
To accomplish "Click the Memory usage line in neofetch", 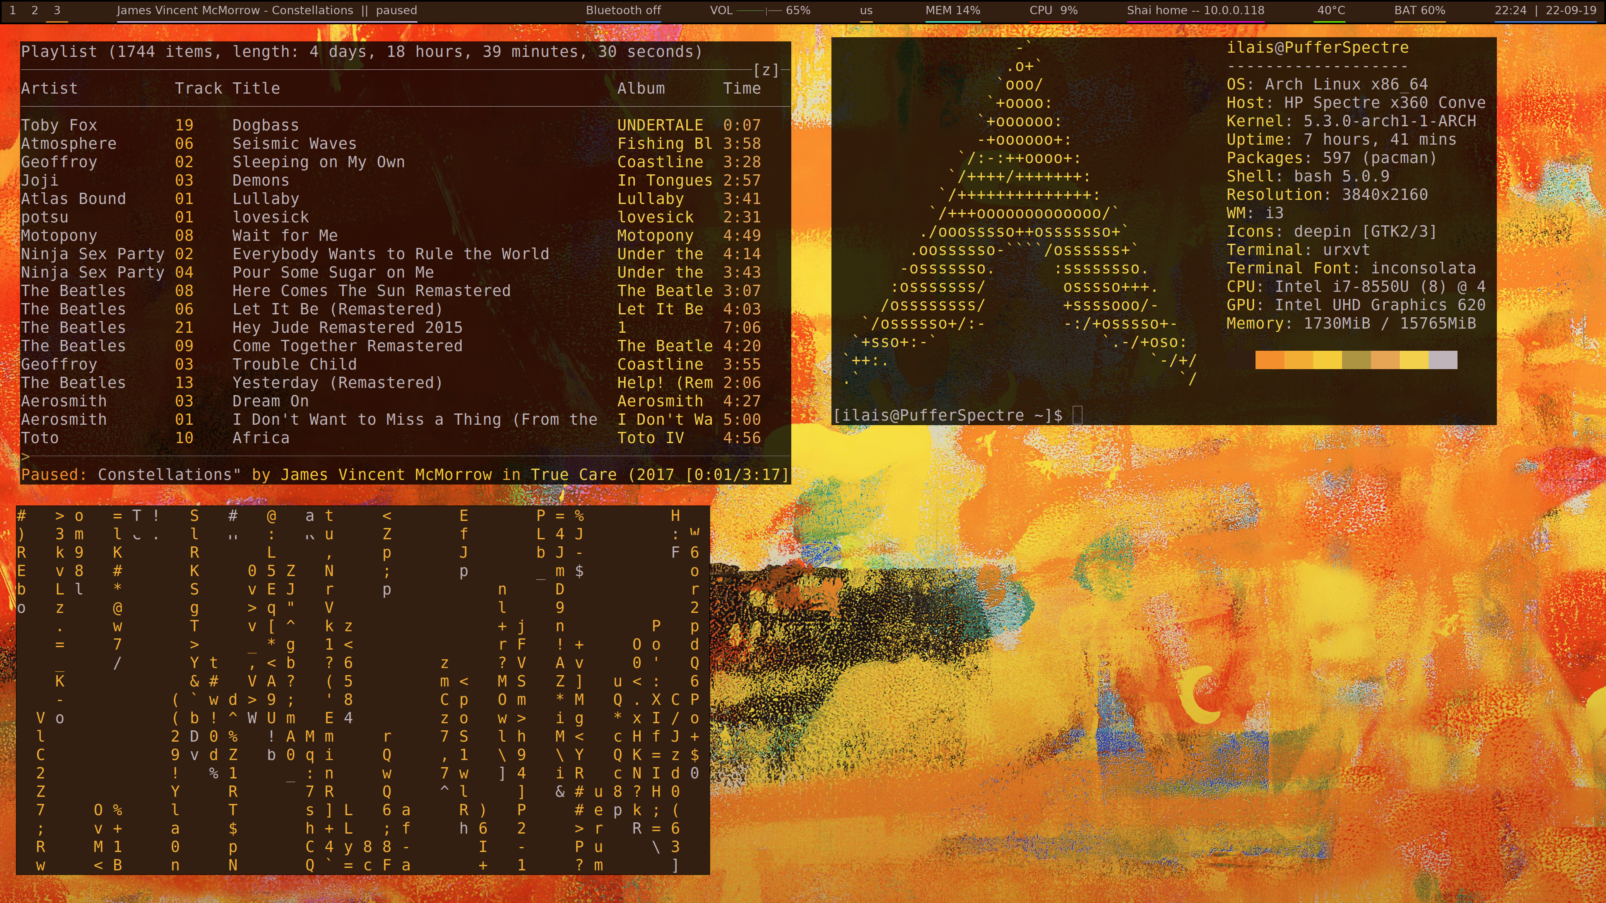I will [x=1351, y=324].
